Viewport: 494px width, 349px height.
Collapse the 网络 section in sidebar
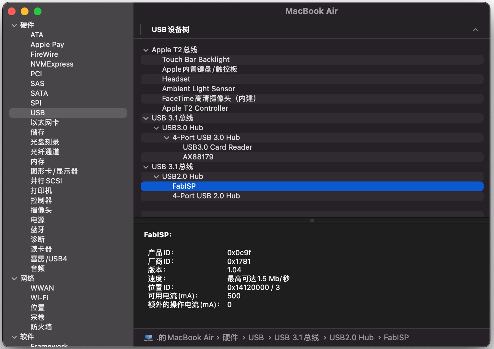(14, 279)
